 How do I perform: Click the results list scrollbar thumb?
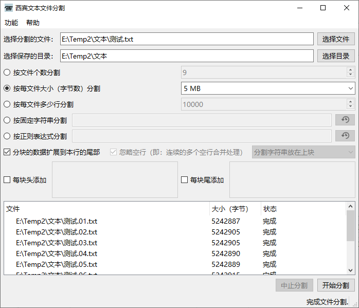(350, 226)
